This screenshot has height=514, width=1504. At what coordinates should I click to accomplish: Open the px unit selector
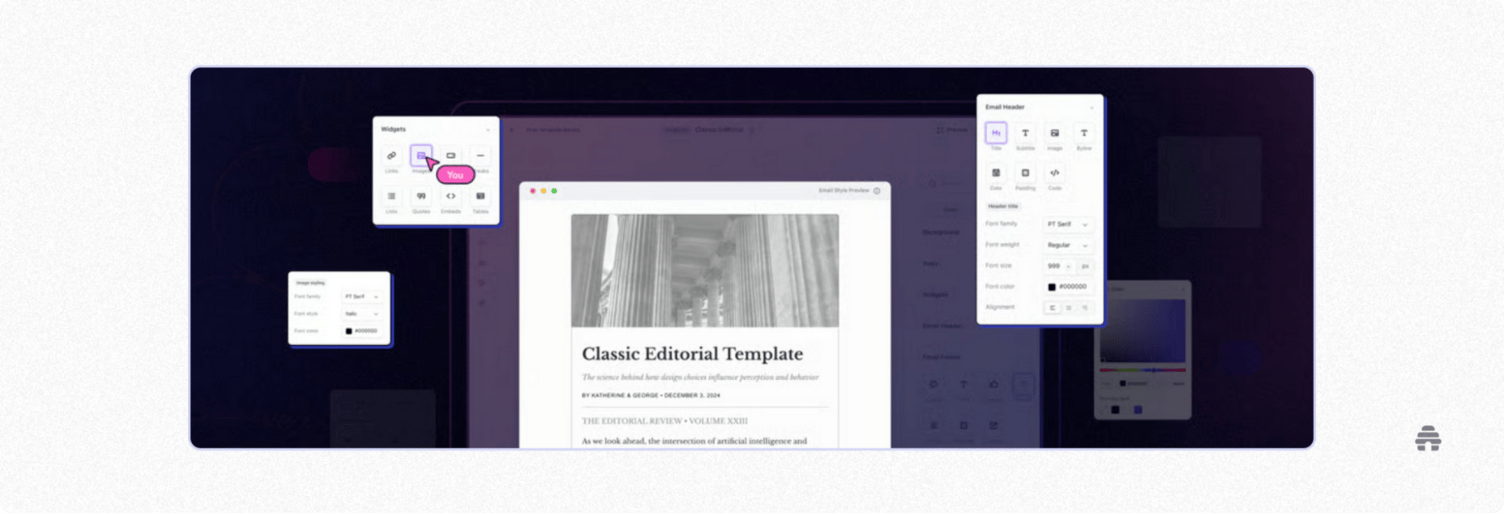click(x=1086, y=266)
